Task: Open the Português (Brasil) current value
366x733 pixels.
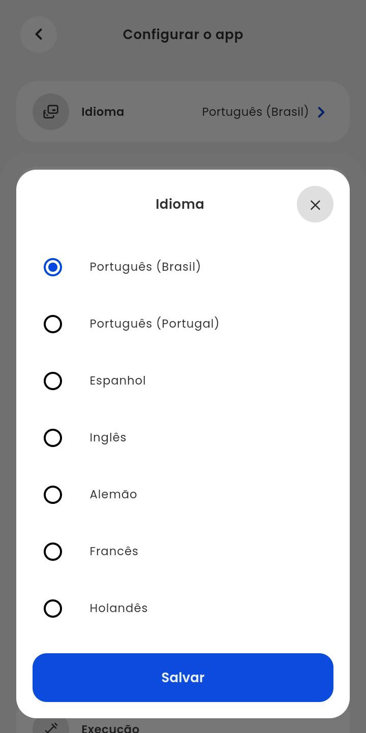Action: [255, 112]
